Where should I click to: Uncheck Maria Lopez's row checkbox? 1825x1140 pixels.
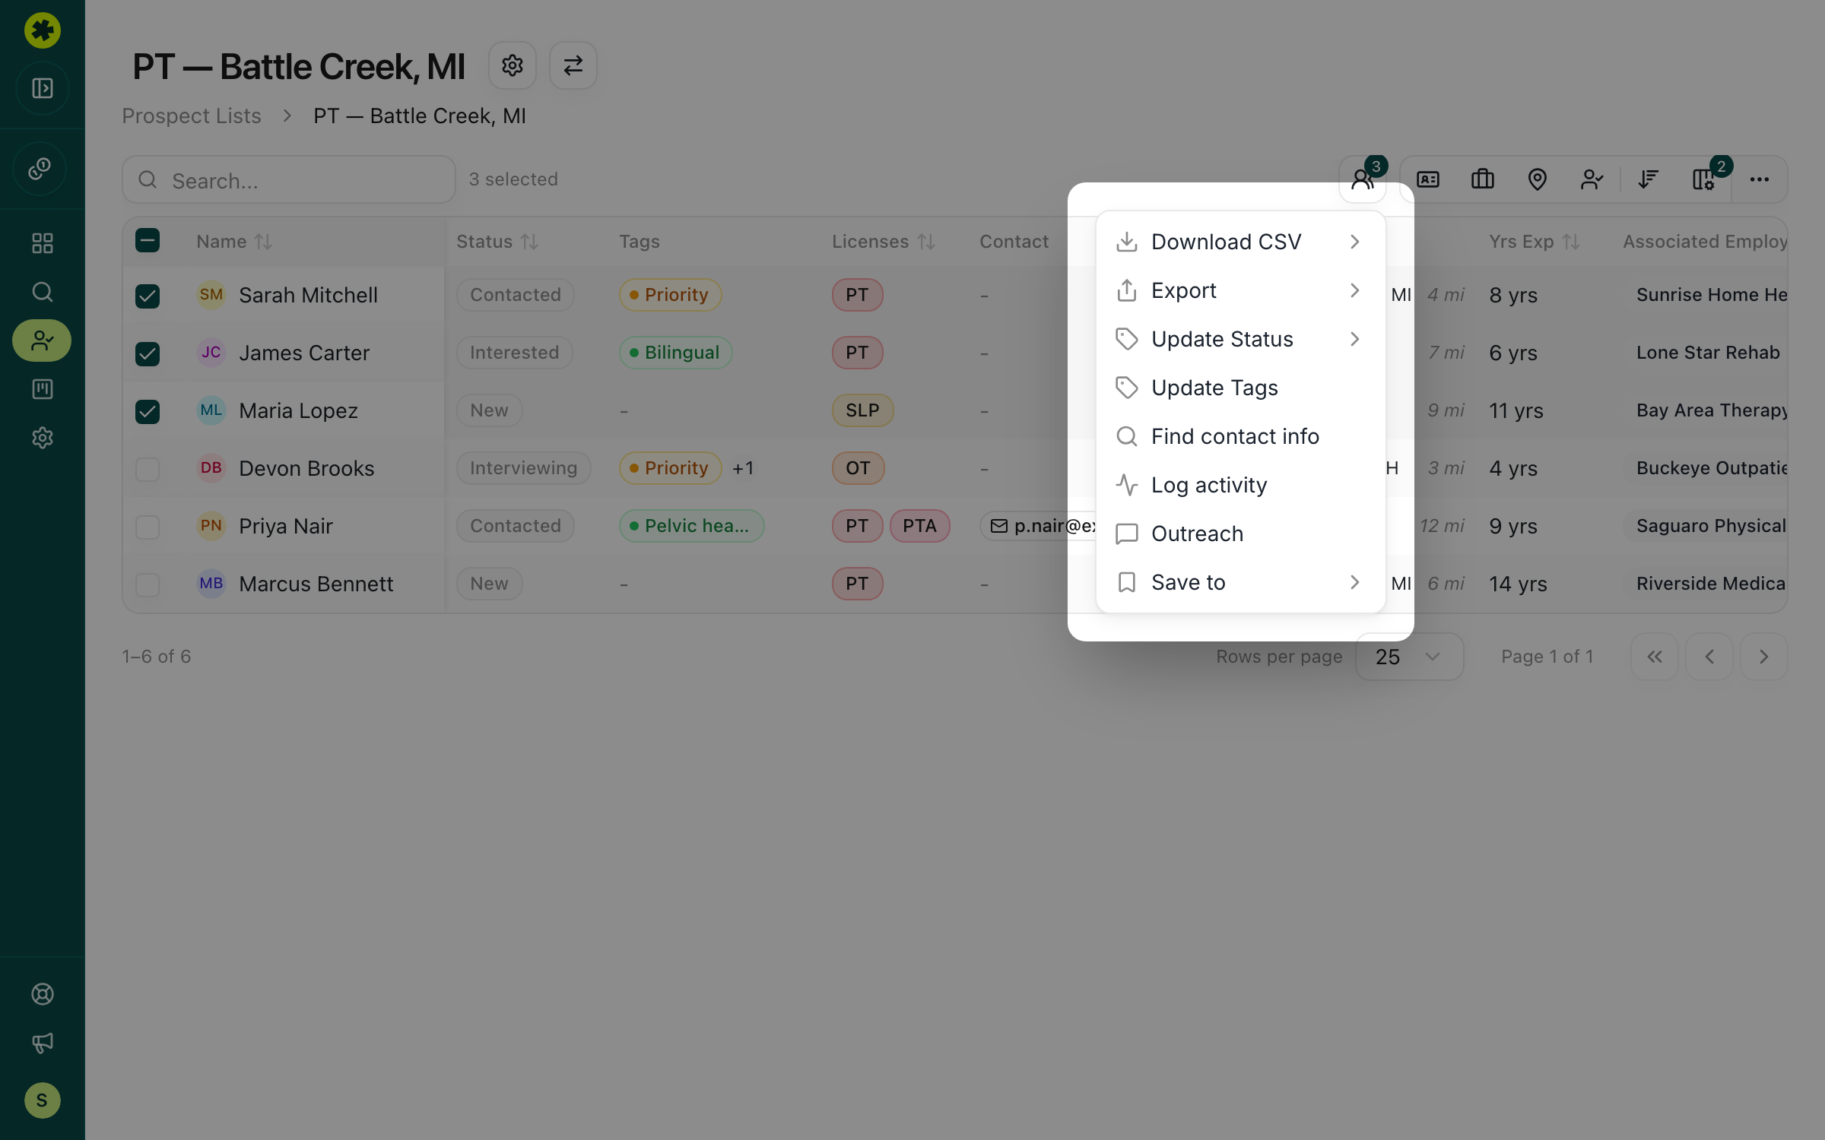pyautogui.click(x=148, y=411)
